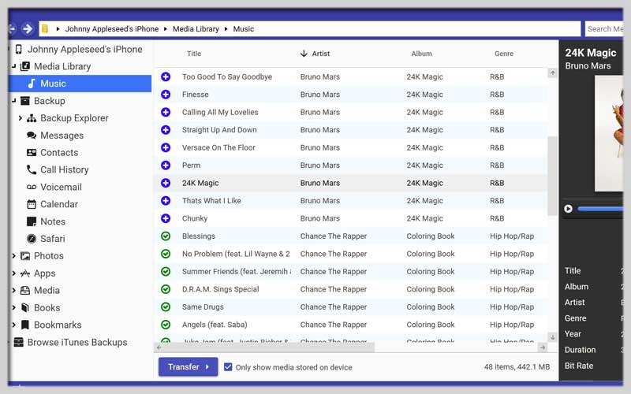The height and width of the screenshot is (394, 631).
Task: Click the Transfer button
Action: [x=188, y=366]
